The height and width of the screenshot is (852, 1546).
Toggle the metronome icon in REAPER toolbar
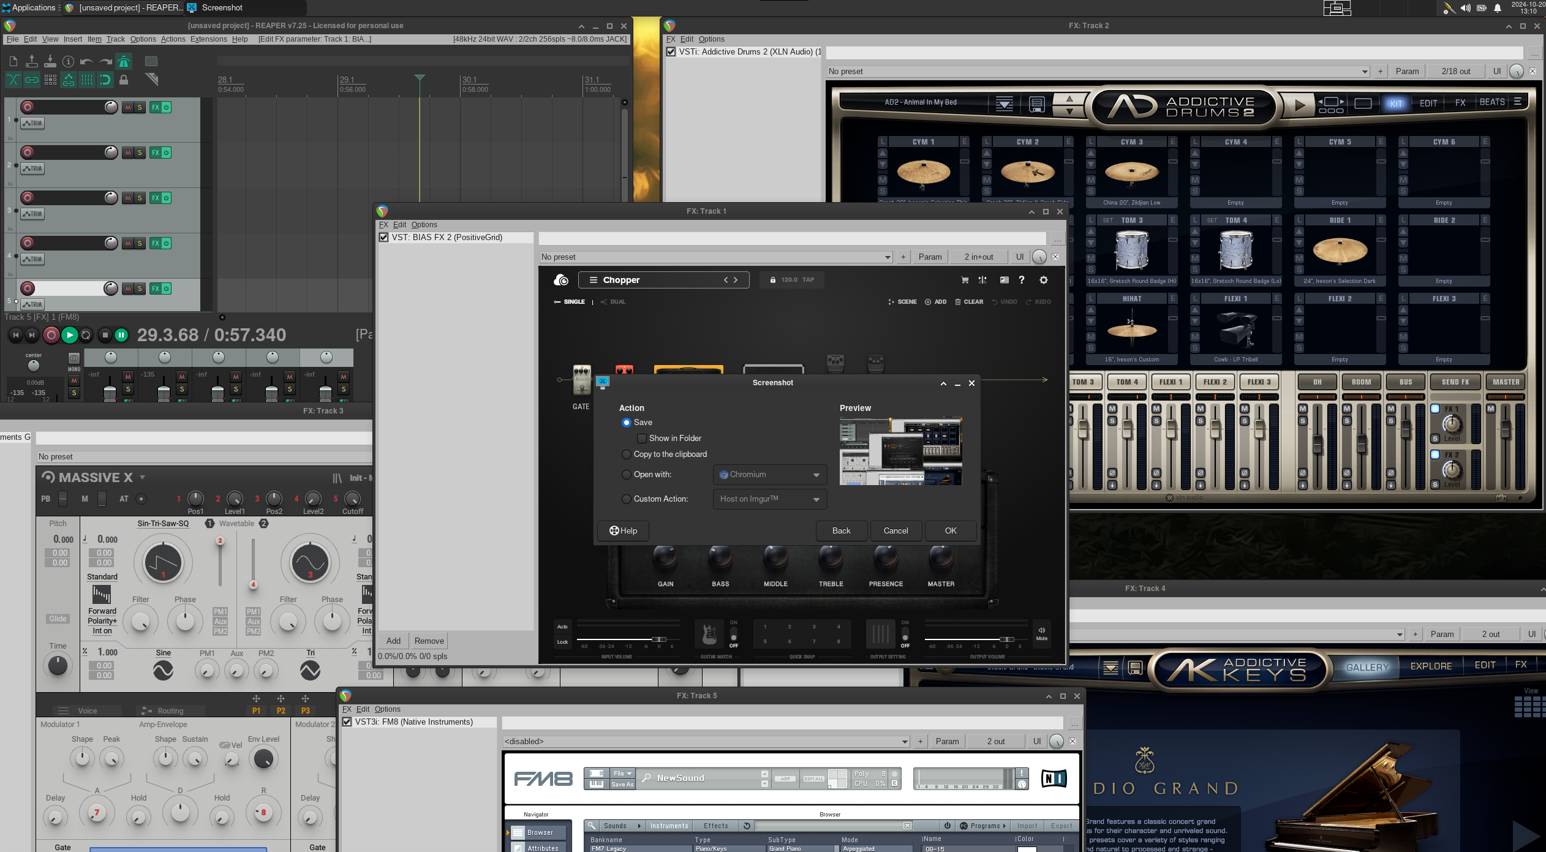point(124,61)
